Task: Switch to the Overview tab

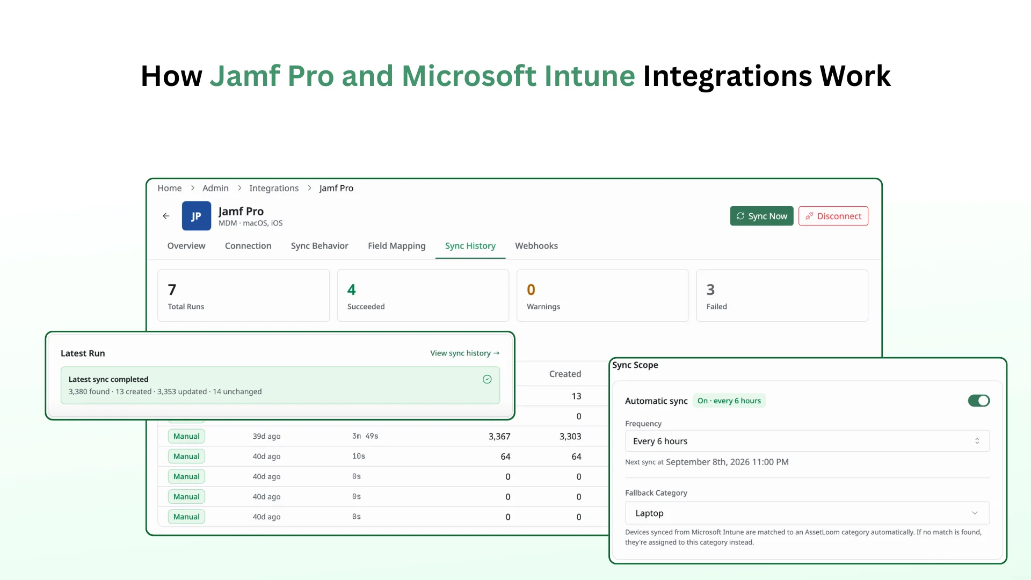Action: [186, 245]
